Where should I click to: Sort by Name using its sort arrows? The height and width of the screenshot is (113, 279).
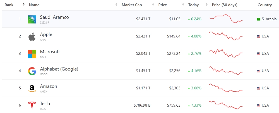[x=116, y=4]
